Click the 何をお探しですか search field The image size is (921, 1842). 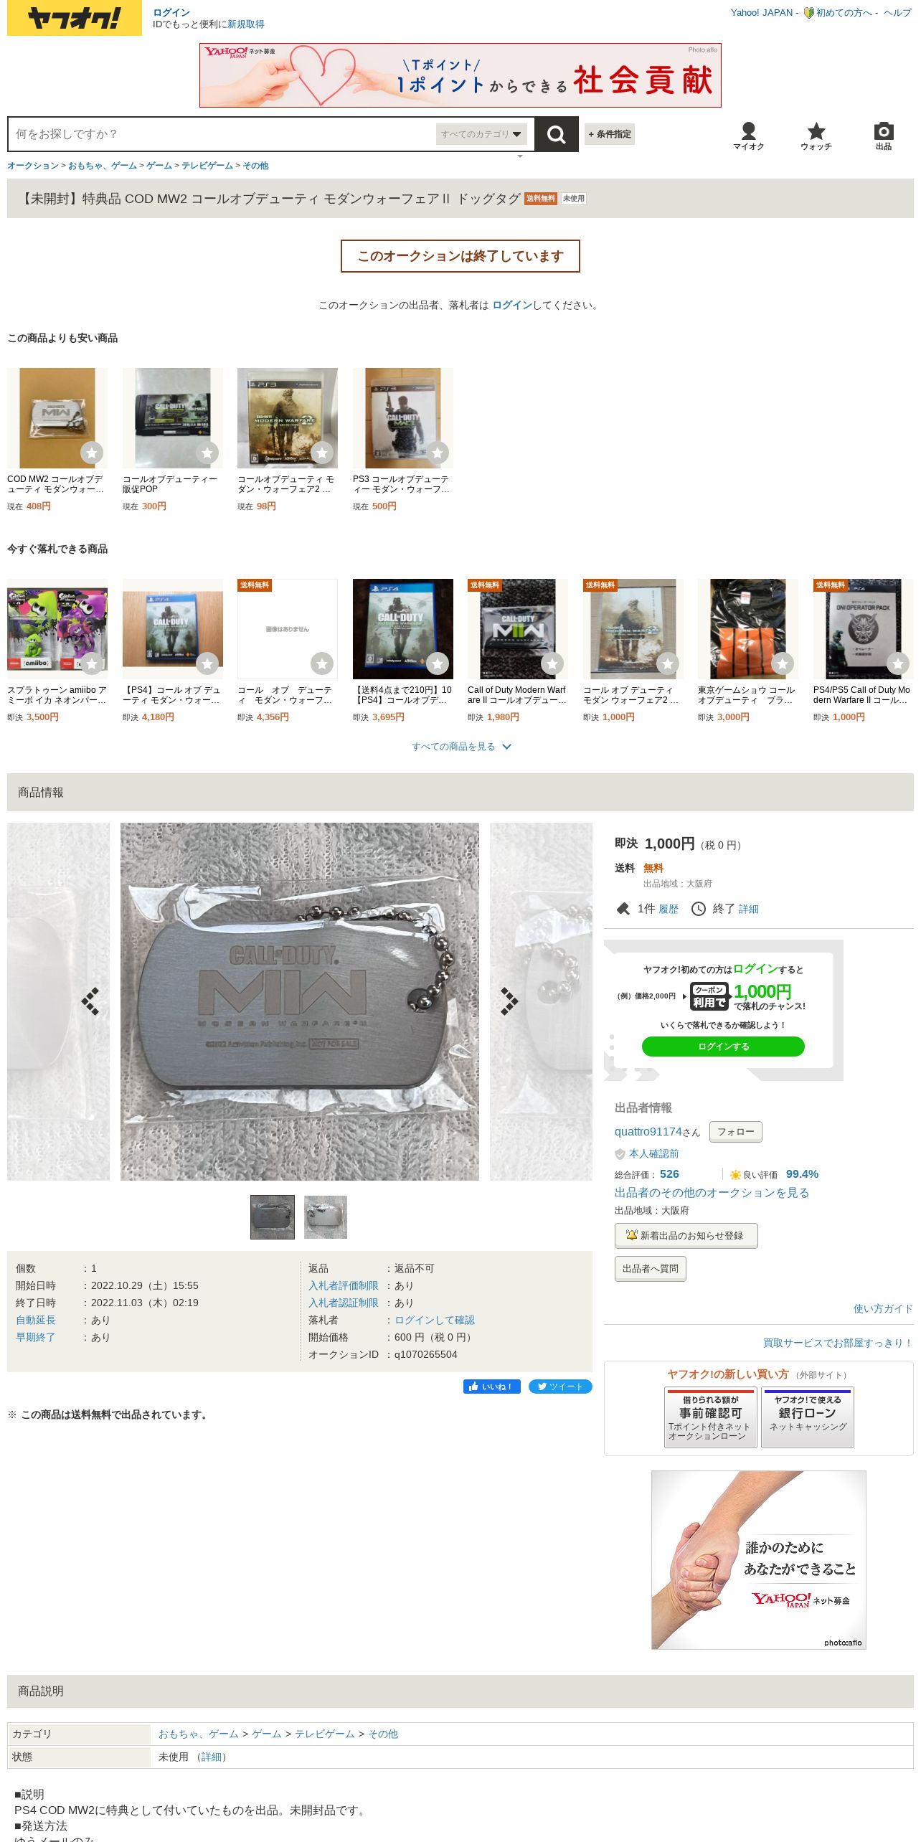point(222,134)
